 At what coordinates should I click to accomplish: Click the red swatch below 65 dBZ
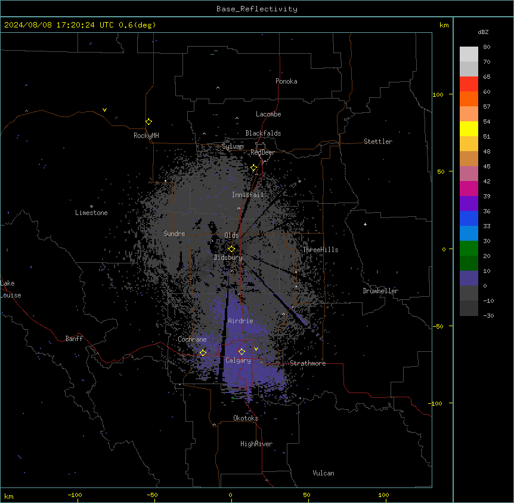(469, 84)
